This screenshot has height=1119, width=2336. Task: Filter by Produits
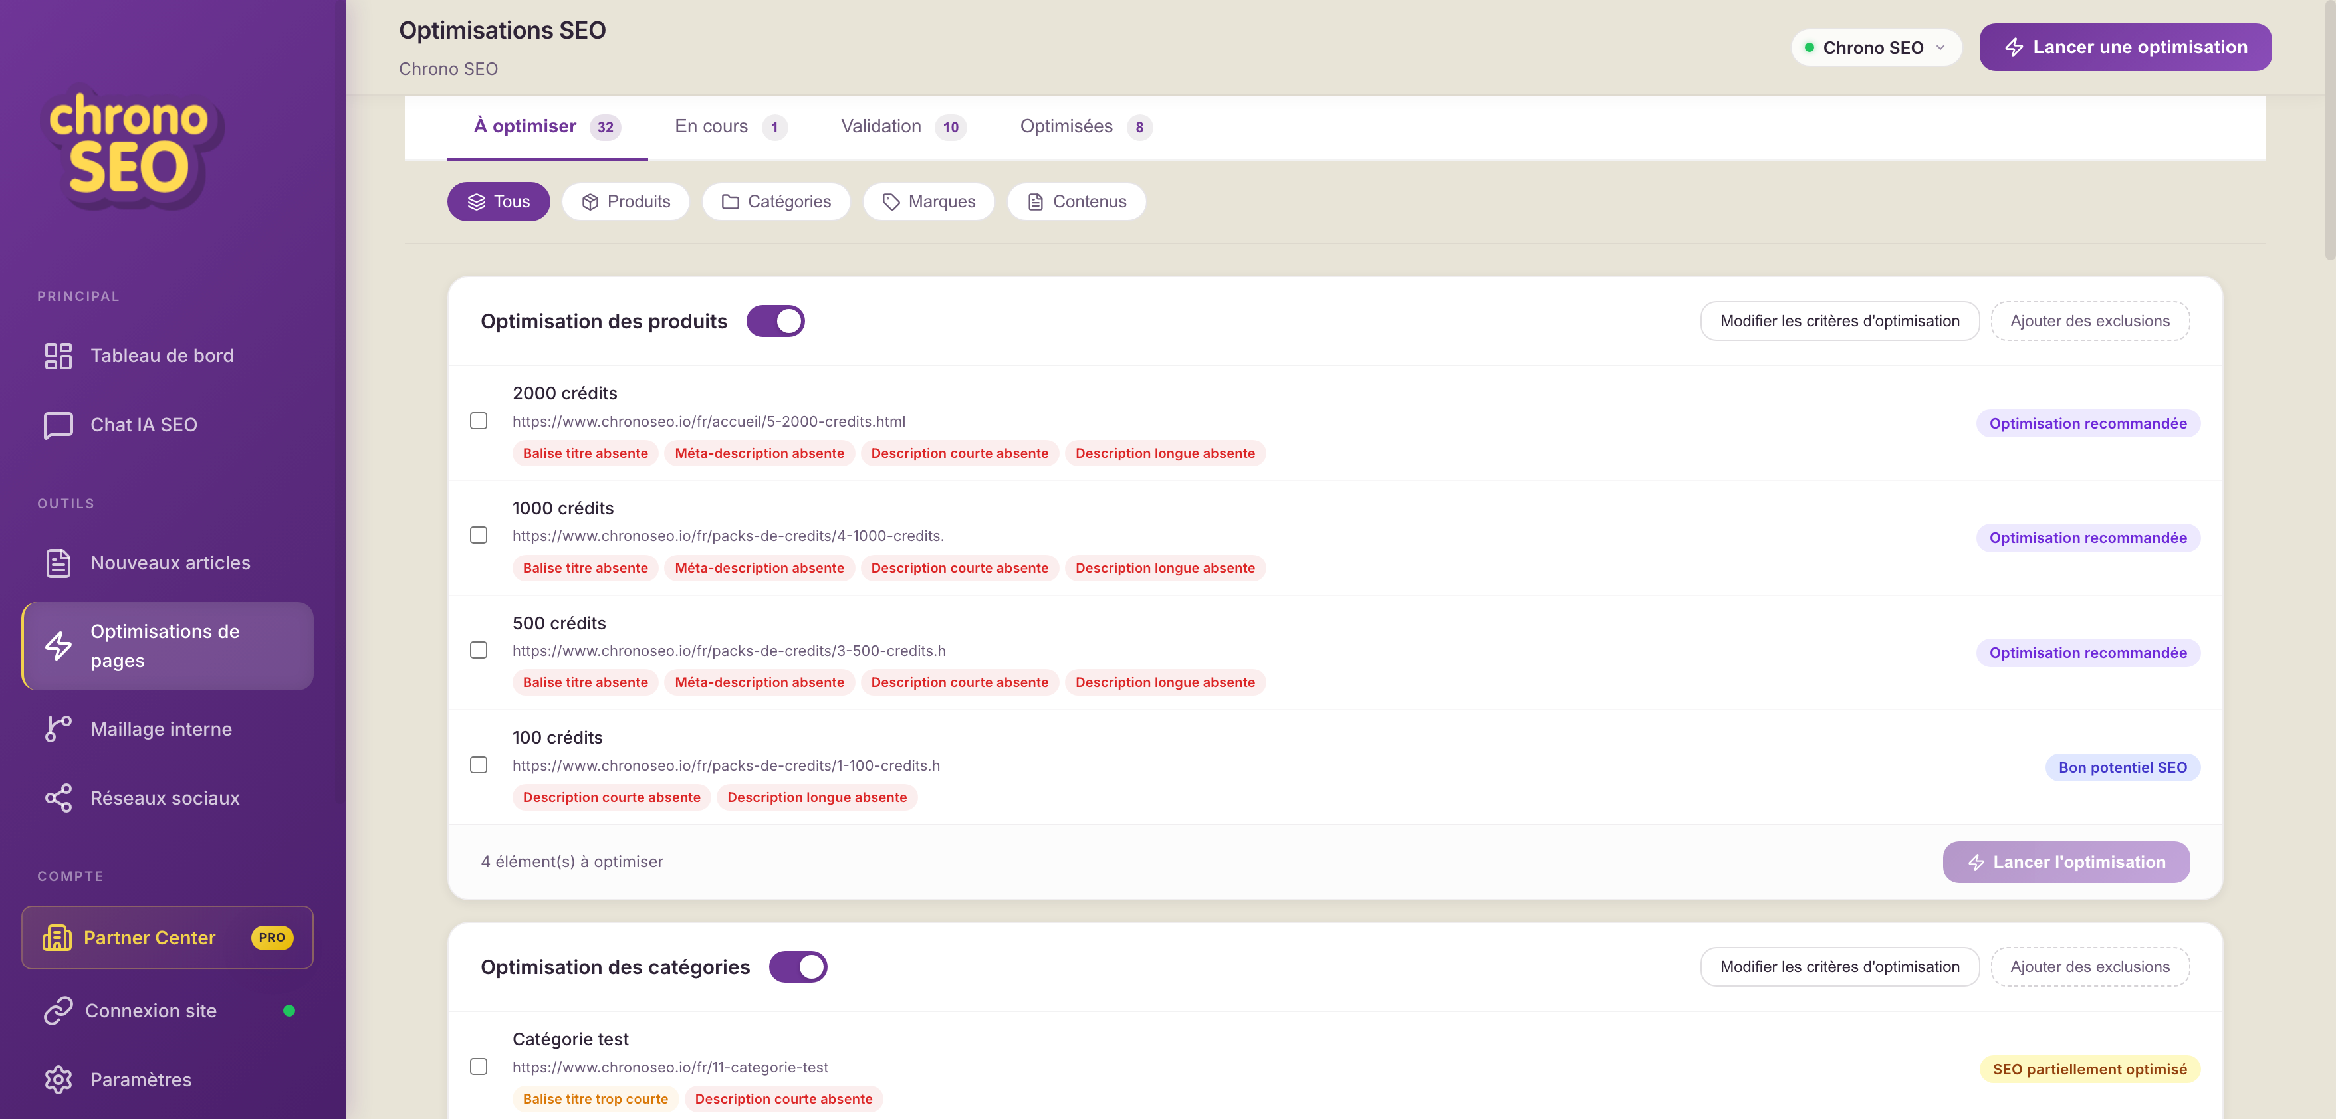pos(626,202)
